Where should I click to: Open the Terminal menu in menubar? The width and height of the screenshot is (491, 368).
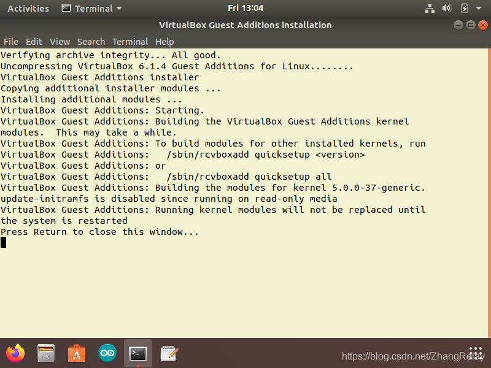pyautogui.click(x=130, y=42)
